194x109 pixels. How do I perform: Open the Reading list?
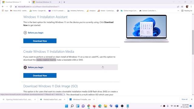click(187, 11)
